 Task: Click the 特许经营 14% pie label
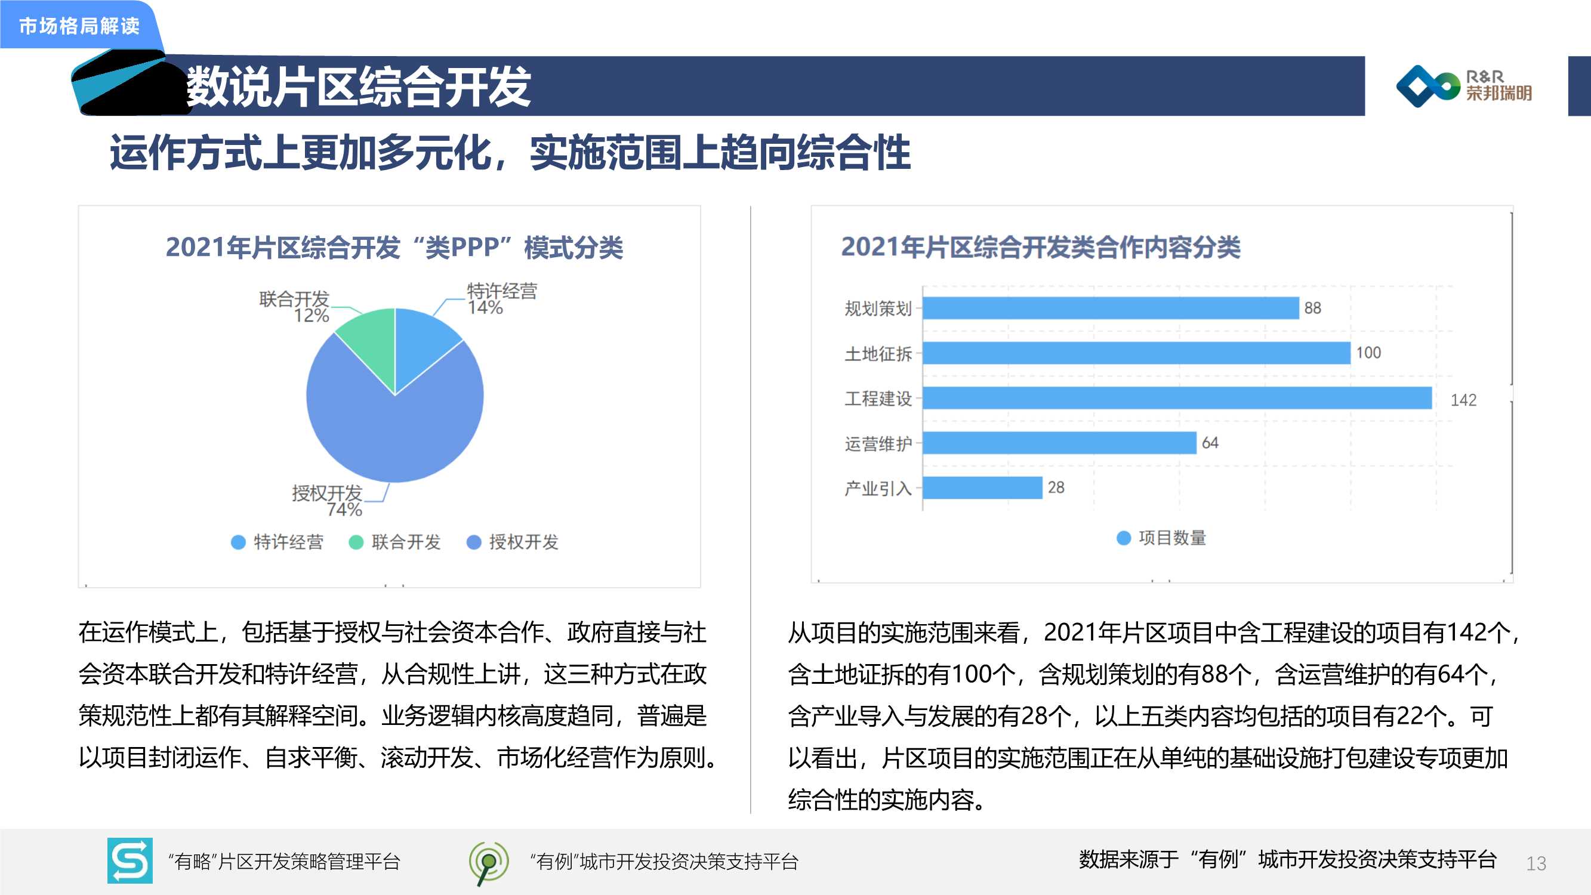(501, 299)
